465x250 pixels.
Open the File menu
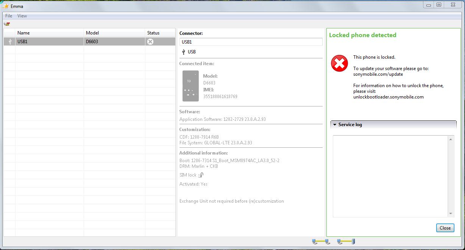tap(9, 16)
